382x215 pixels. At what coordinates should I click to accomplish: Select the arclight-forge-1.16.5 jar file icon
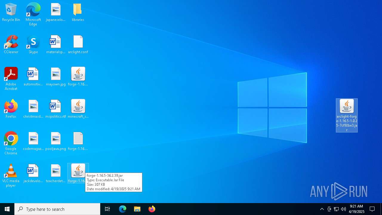347,115
